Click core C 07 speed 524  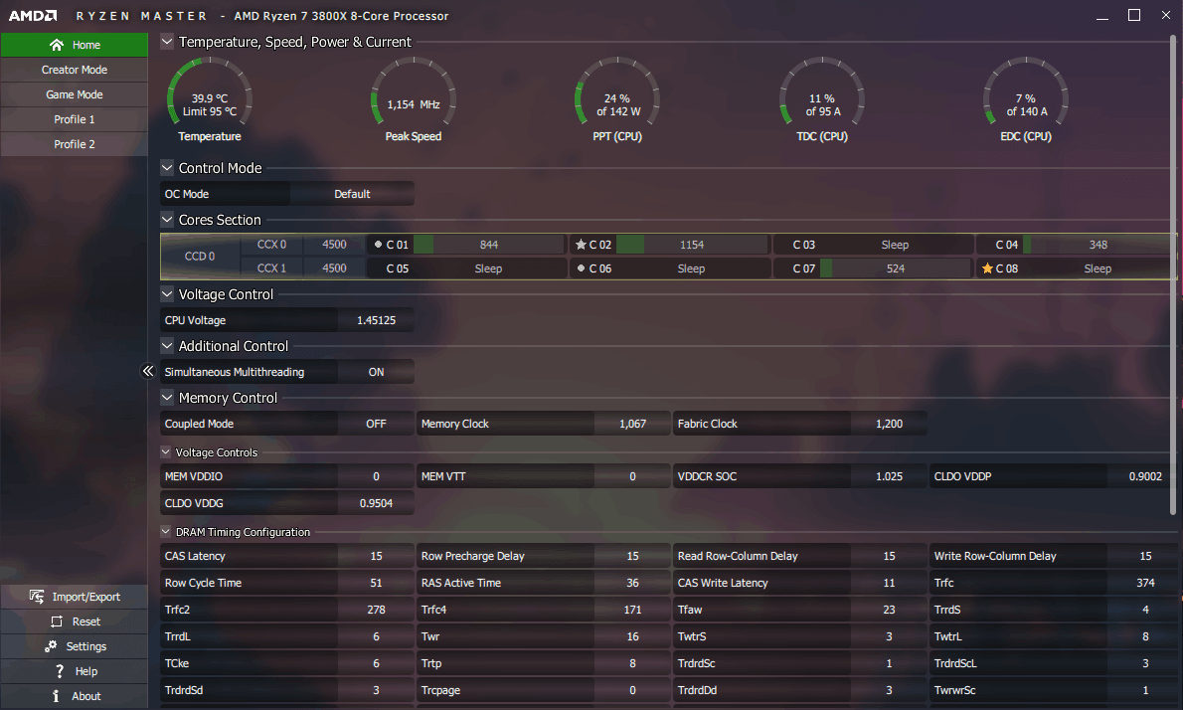point(896,267)
